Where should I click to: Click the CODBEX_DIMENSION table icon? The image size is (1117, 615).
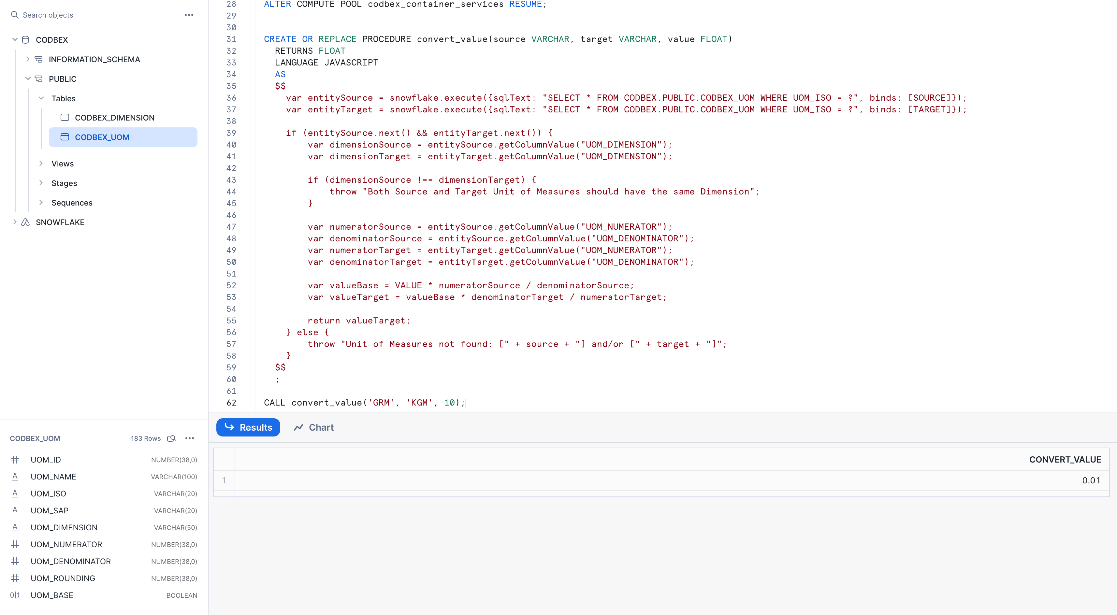tap(65, 118)
